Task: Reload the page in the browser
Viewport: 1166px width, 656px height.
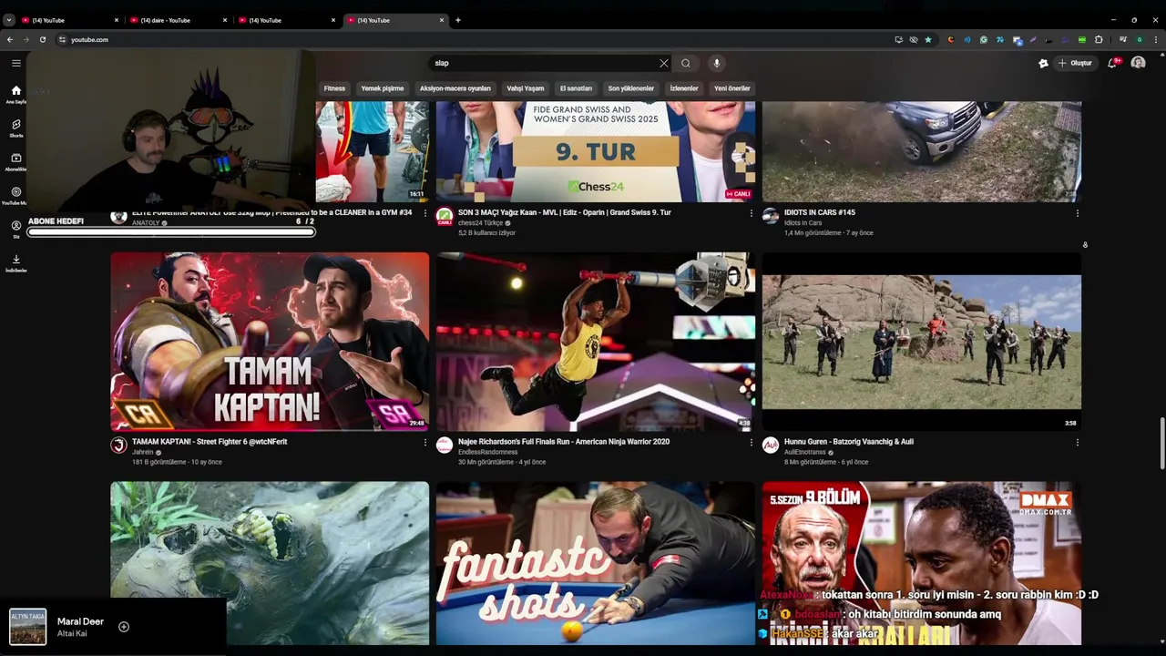Action: [x=42, y=39]
